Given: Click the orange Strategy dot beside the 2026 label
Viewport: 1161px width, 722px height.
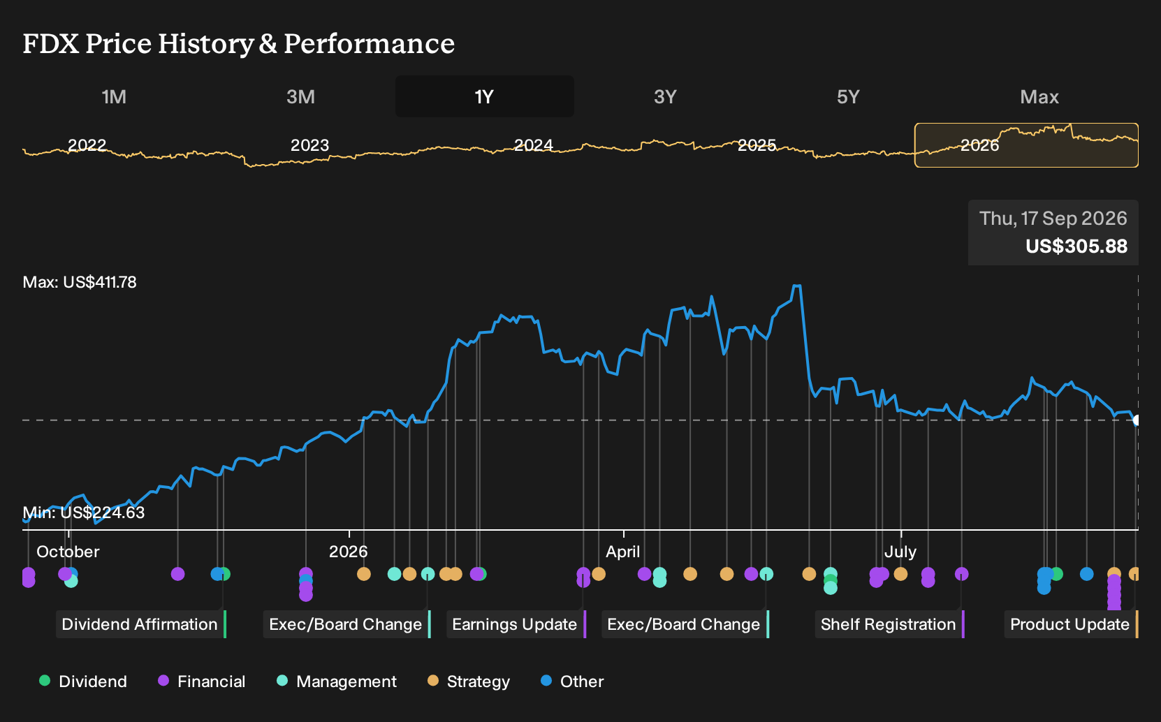Looking at the screenshot, I should 364,574.
